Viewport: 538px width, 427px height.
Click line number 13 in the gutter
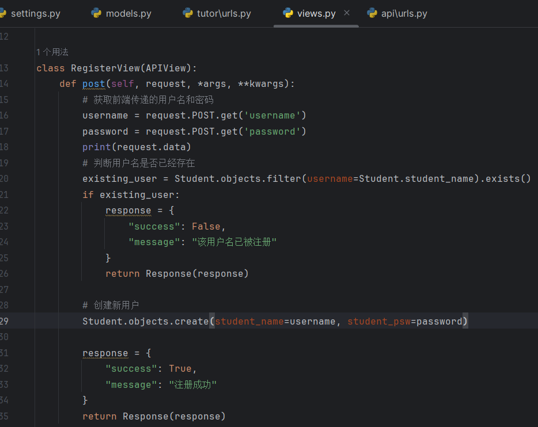(5, 68)
